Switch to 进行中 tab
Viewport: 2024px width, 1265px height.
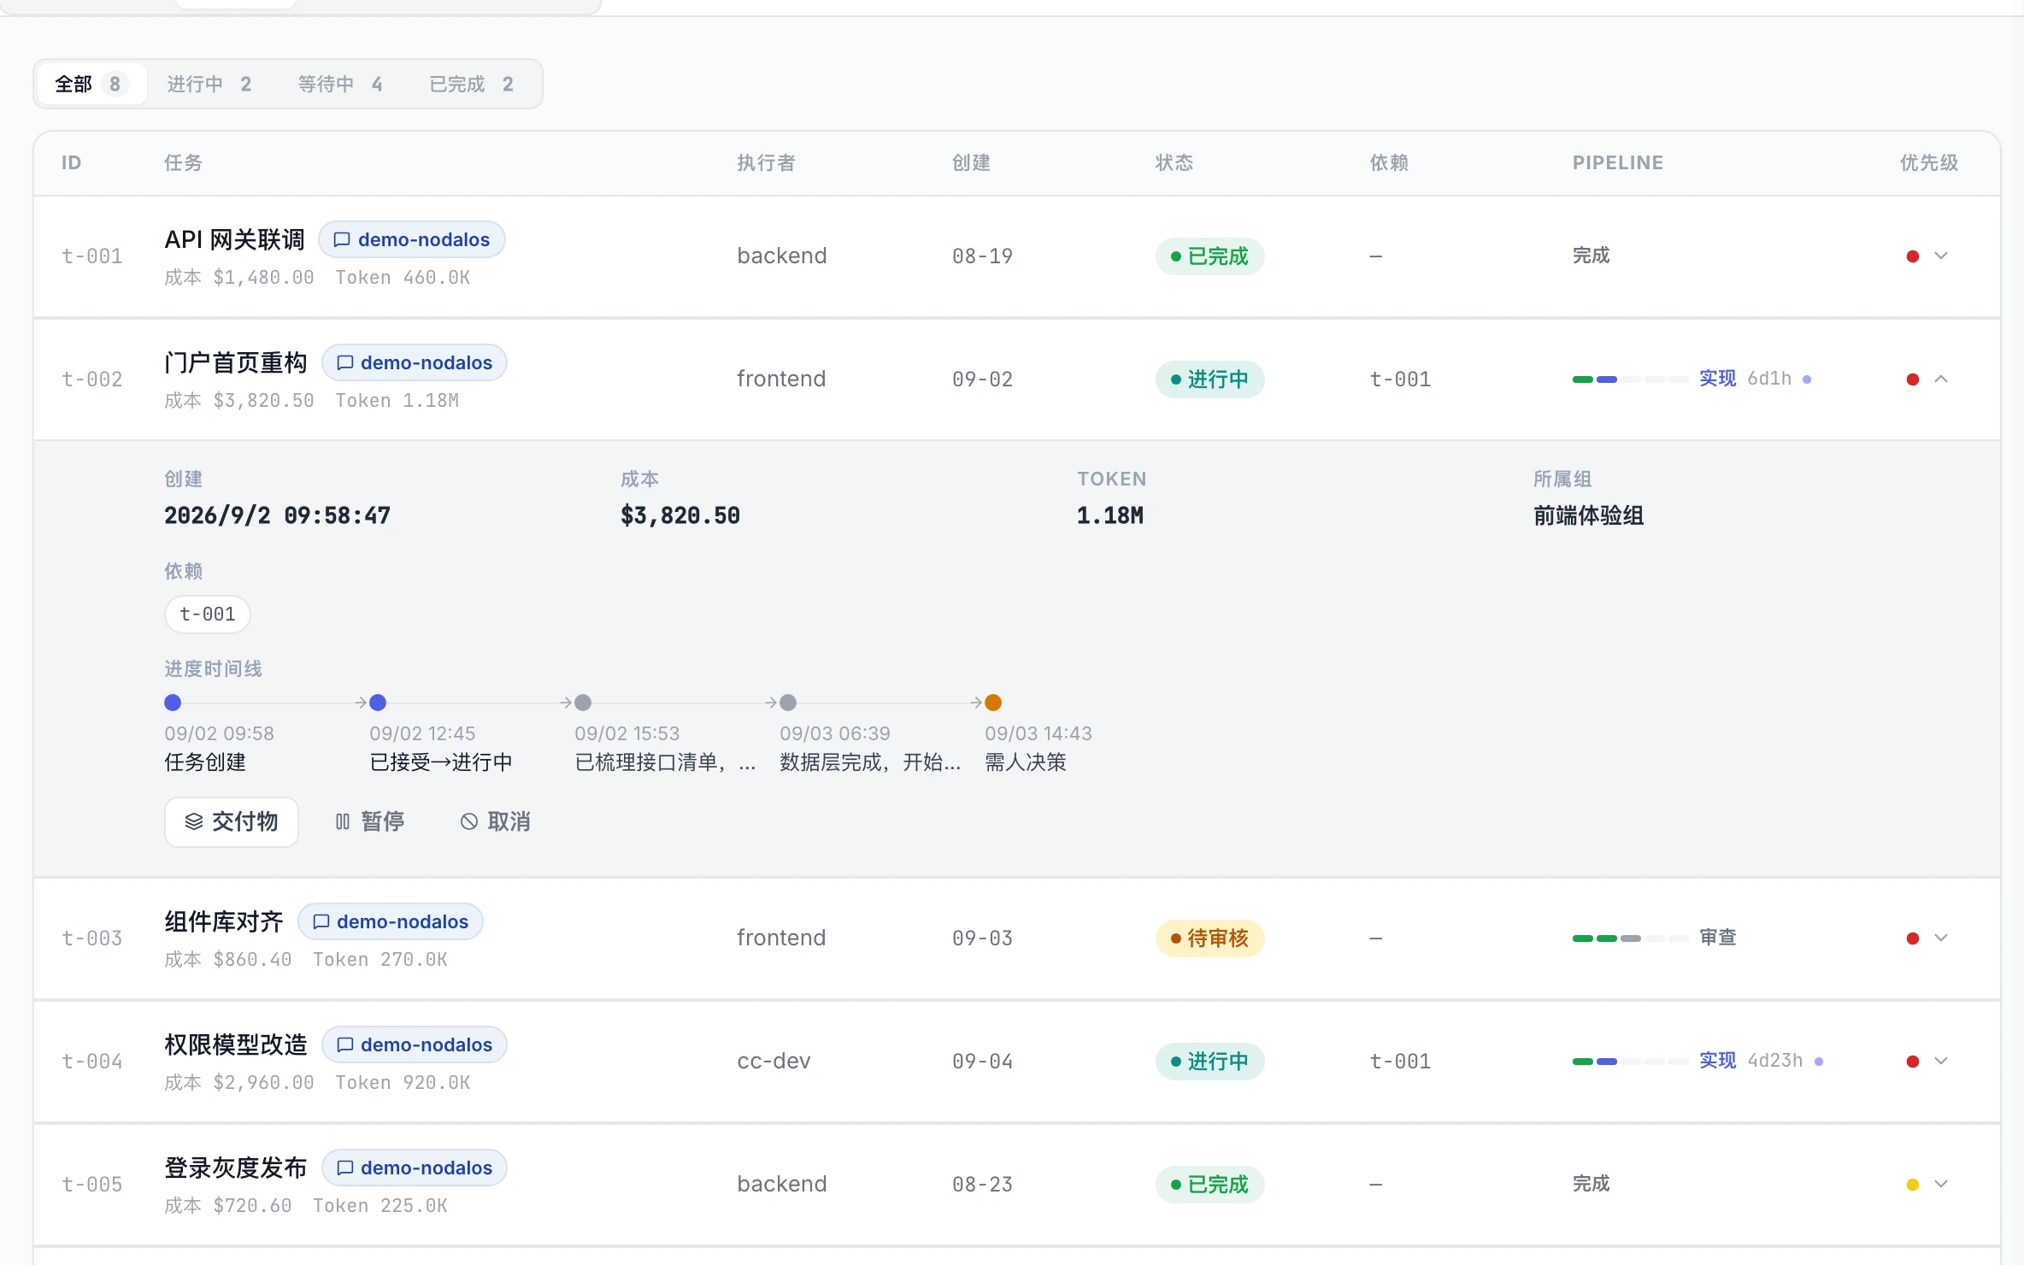pos(209,84)
